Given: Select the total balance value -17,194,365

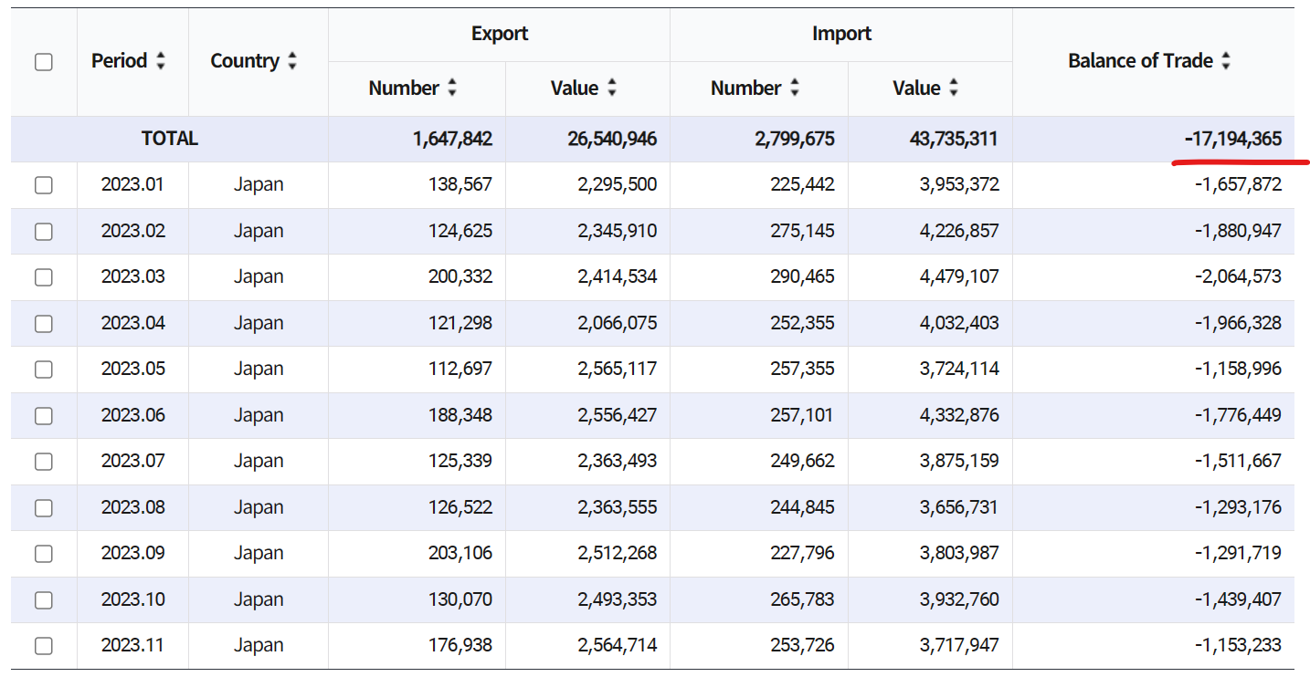Looking at the screenshot, I should tap(1232, 139).
